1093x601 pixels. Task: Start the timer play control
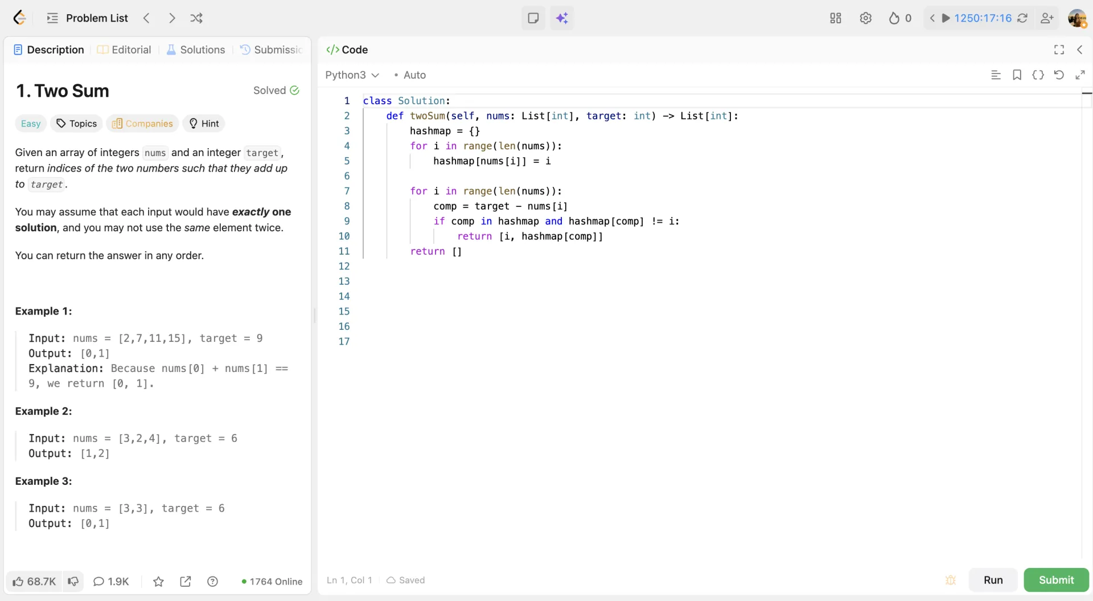946,18
